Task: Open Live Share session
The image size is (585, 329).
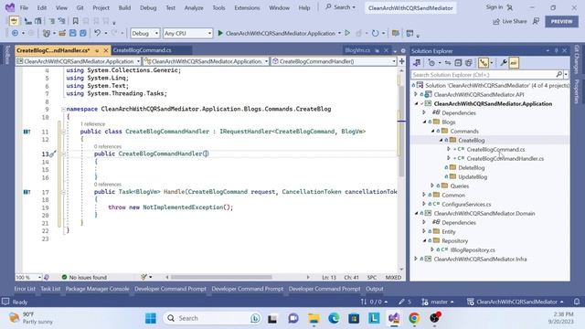Action: coord(510,21)
